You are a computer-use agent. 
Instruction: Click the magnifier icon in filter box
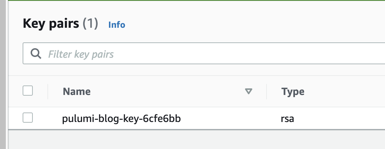35,54
